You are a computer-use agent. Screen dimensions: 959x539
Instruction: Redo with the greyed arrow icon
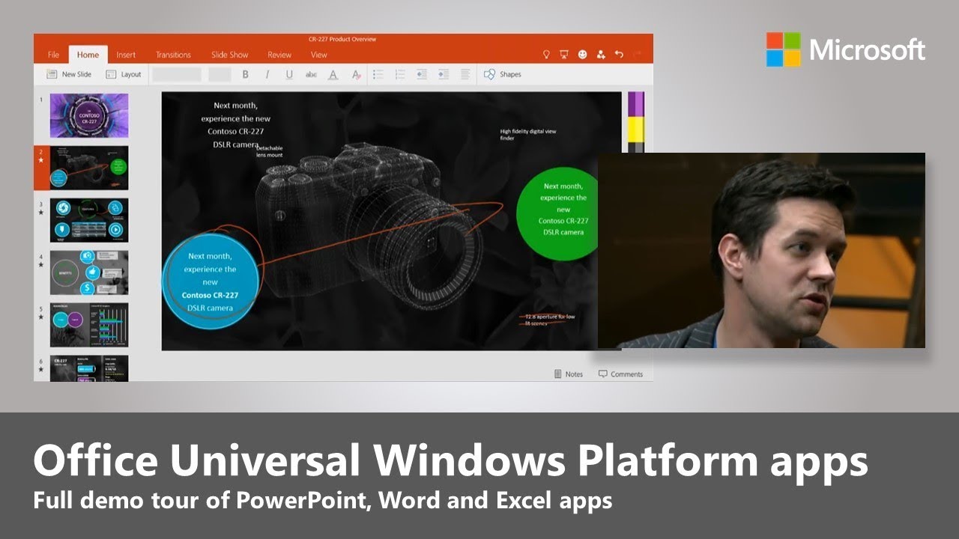(638, 55)
